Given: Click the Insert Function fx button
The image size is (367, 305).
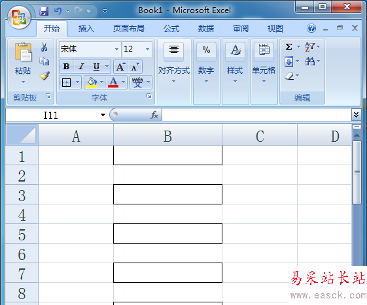Looking at the screenshot, I should [x=154, y=115].
